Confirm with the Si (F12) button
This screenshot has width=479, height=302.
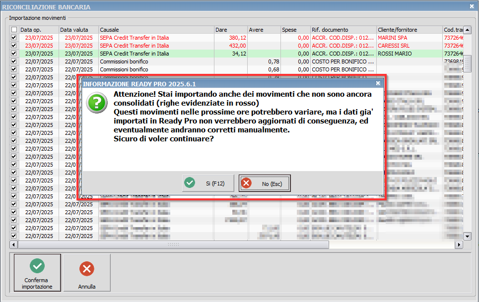(208, 183)
